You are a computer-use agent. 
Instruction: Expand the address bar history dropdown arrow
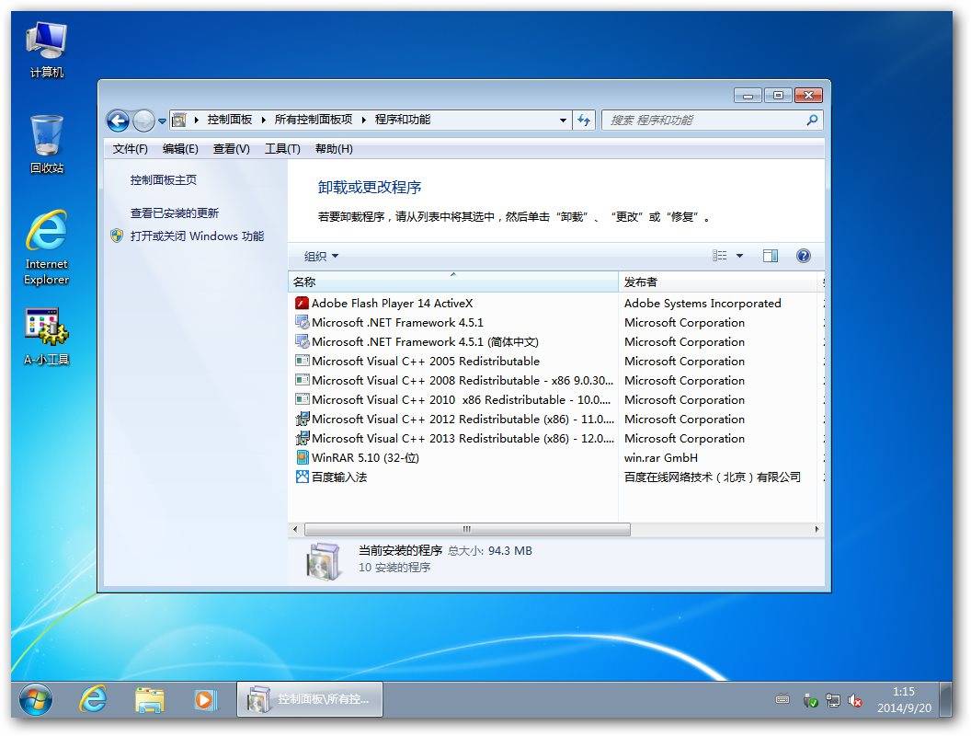click(x=563, y=121)
